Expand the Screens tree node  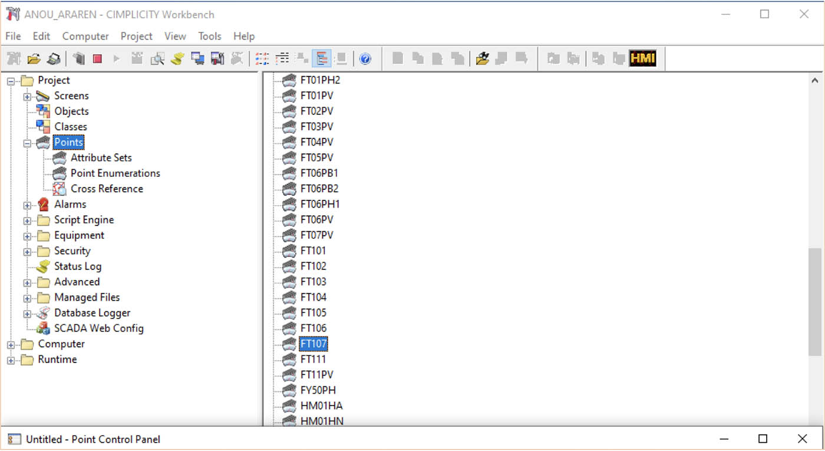pyautogui.click(x=27, y=96)
